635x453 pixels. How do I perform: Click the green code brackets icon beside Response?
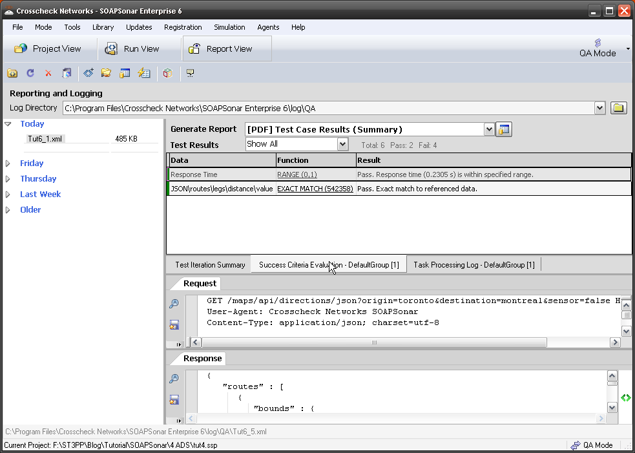pos(626,398)
